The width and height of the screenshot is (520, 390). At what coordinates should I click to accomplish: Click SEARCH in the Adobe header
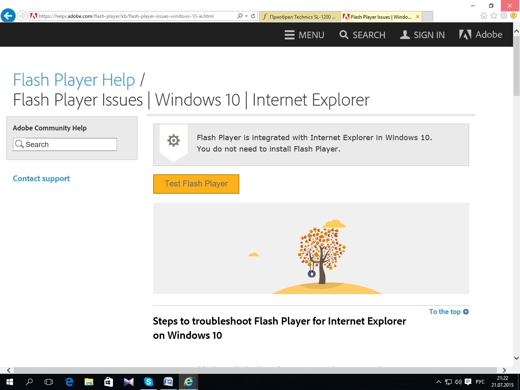[x=362, y=35]
